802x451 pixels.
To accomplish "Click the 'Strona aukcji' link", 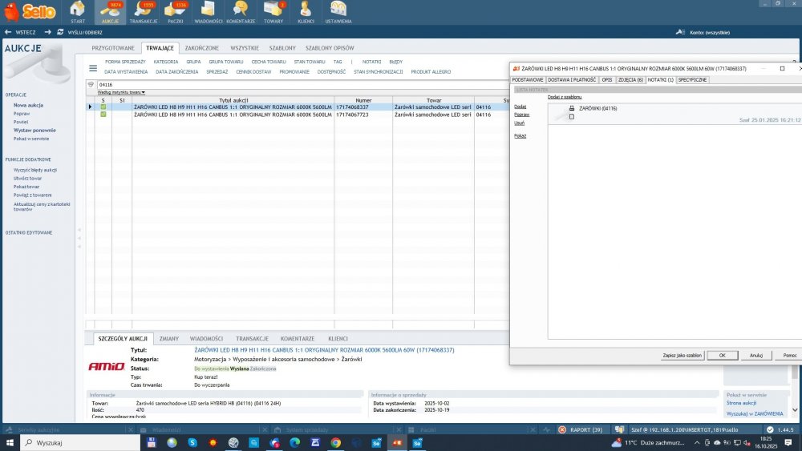I will pyautogui.click(x=741, y=403).
